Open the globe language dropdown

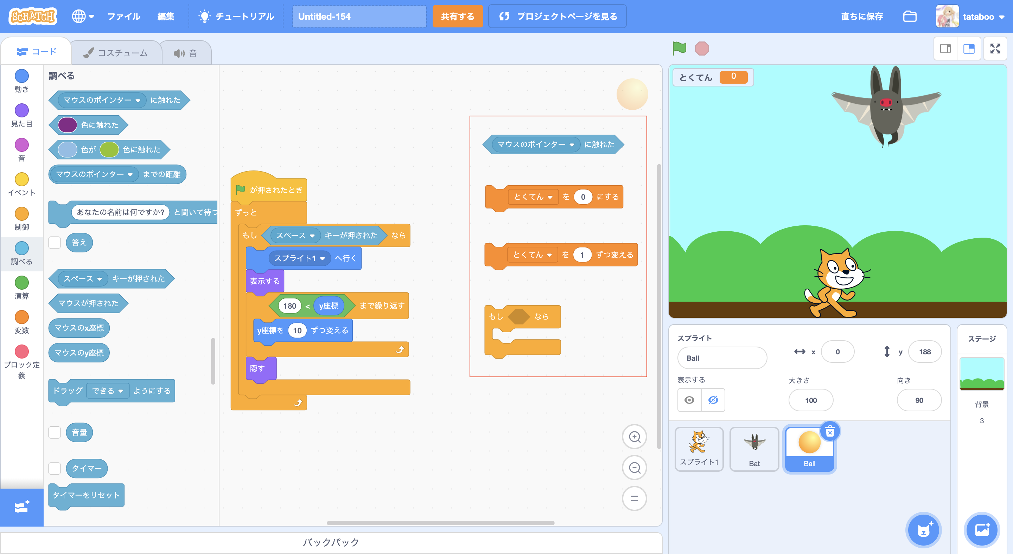coord(83,17)
